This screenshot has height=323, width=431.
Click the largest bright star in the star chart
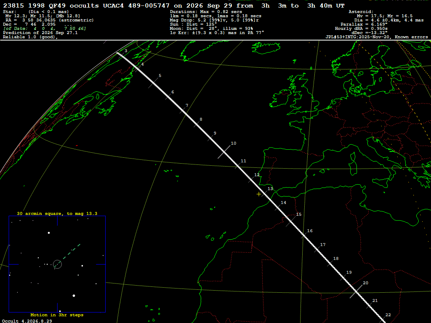coord(74,296)
